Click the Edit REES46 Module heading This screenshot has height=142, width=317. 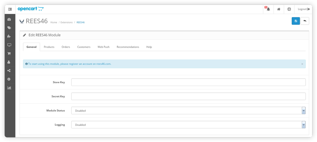[x=44, y=35]
